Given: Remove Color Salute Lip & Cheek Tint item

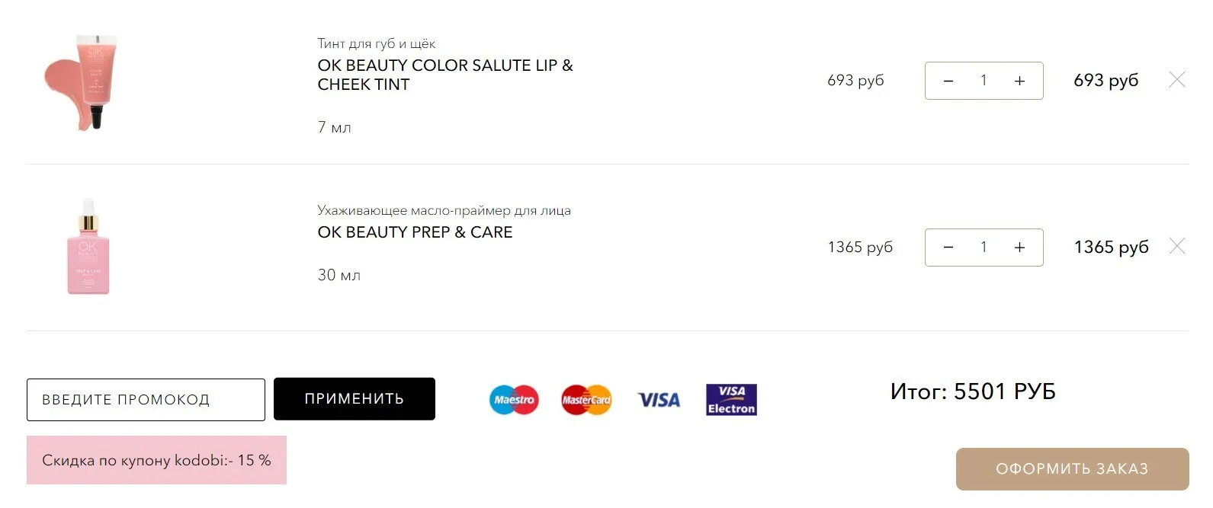Looking at the screenshot, I should [x=1176, y=79].
